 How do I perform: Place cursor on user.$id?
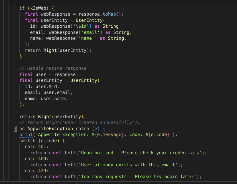tap(46, 87)
